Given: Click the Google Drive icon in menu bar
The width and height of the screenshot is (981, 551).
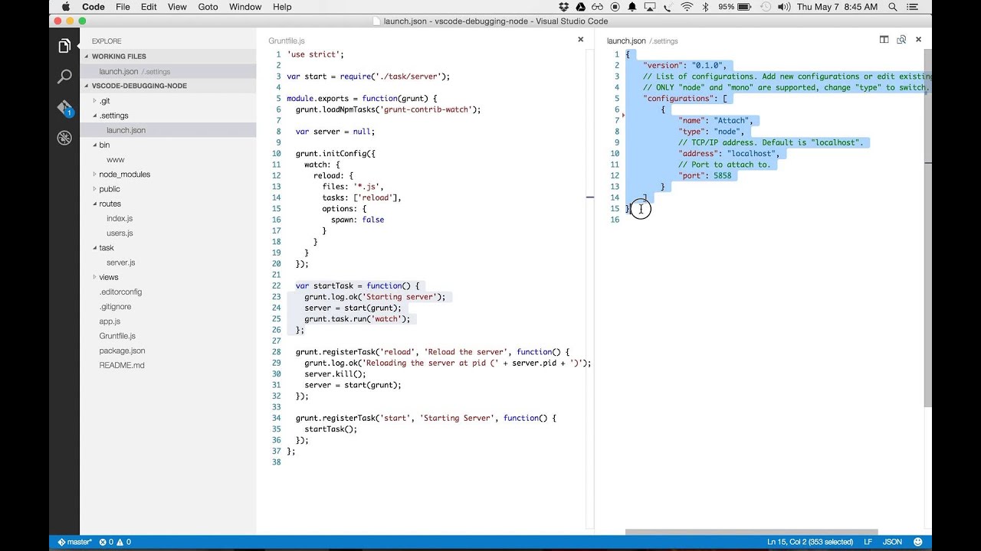Looking at the screenshot, I should click(x=581, y=7).
